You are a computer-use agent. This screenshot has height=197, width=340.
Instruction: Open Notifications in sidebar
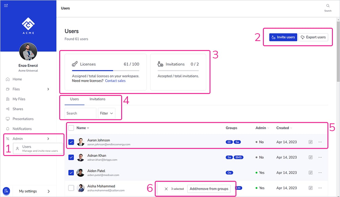tap(22, 129)
